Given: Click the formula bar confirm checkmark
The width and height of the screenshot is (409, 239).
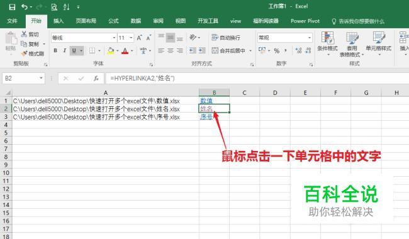Looking at the screenshot, I should coord(81,78).
